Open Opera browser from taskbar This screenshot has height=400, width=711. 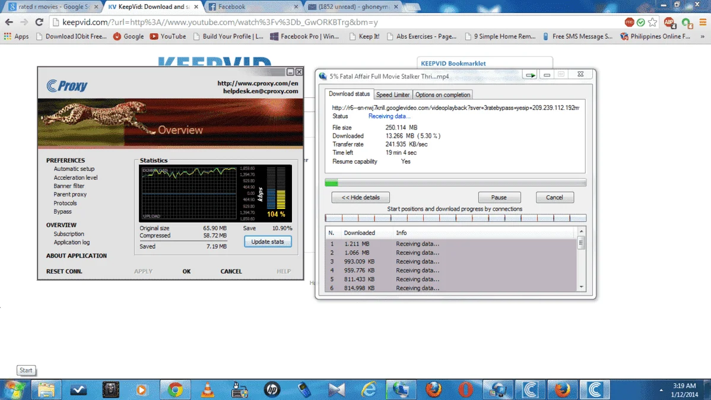coord(466,389)
